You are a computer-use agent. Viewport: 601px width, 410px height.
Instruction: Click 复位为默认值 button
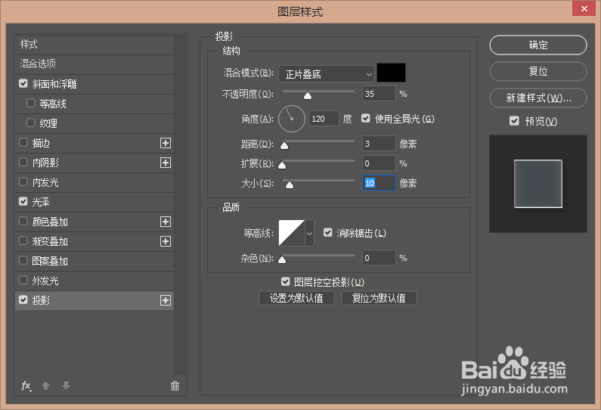point(379,298)
